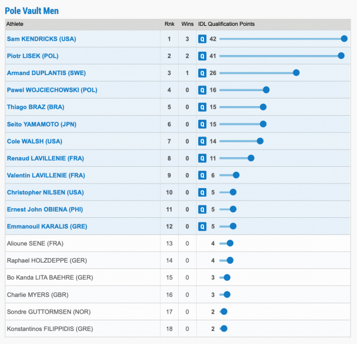Open Valentin LAVILLENIE (FRA) profile link
The image size is (357, 344).
click(x=46, y=175)
